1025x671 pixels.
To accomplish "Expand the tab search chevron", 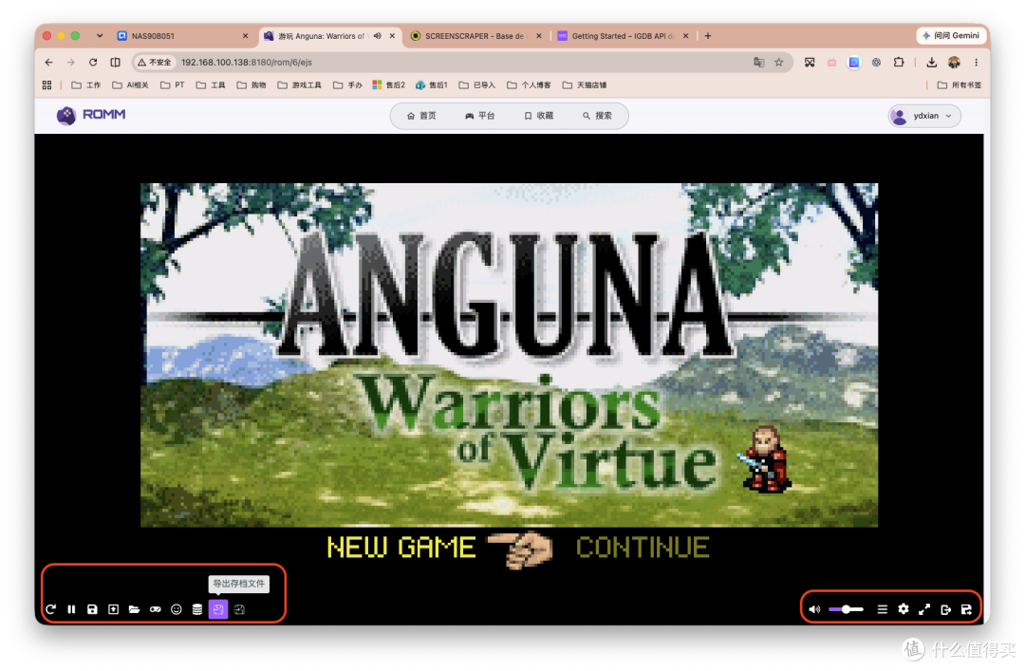I will click(x=100, y=36).
